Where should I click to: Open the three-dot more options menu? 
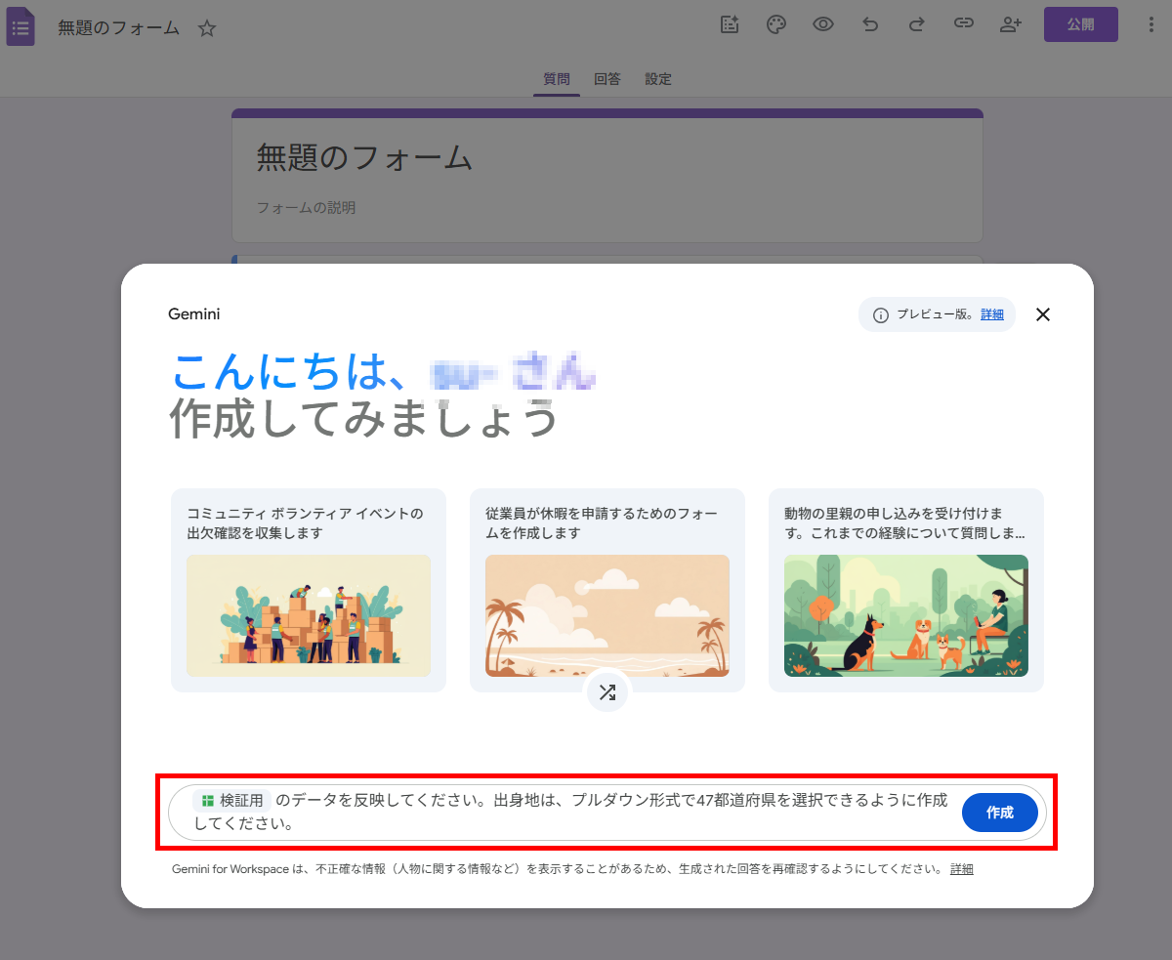pyautogui.click(x=1151, y=25)
